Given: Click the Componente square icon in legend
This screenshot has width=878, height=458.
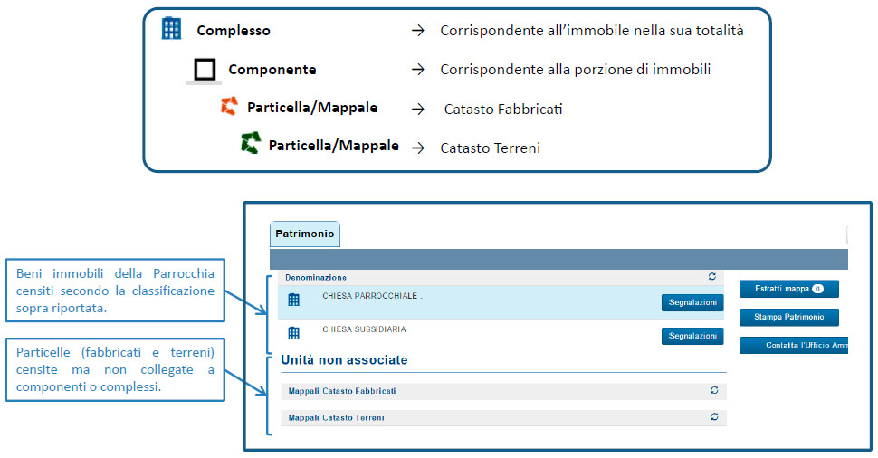Looking at the screenshot, I should [205, 70].
